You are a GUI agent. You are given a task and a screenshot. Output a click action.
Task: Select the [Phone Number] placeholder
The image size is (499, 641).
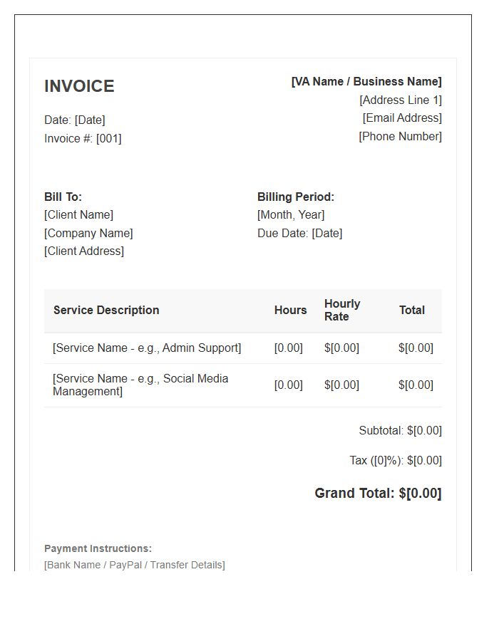pos(401,136)
